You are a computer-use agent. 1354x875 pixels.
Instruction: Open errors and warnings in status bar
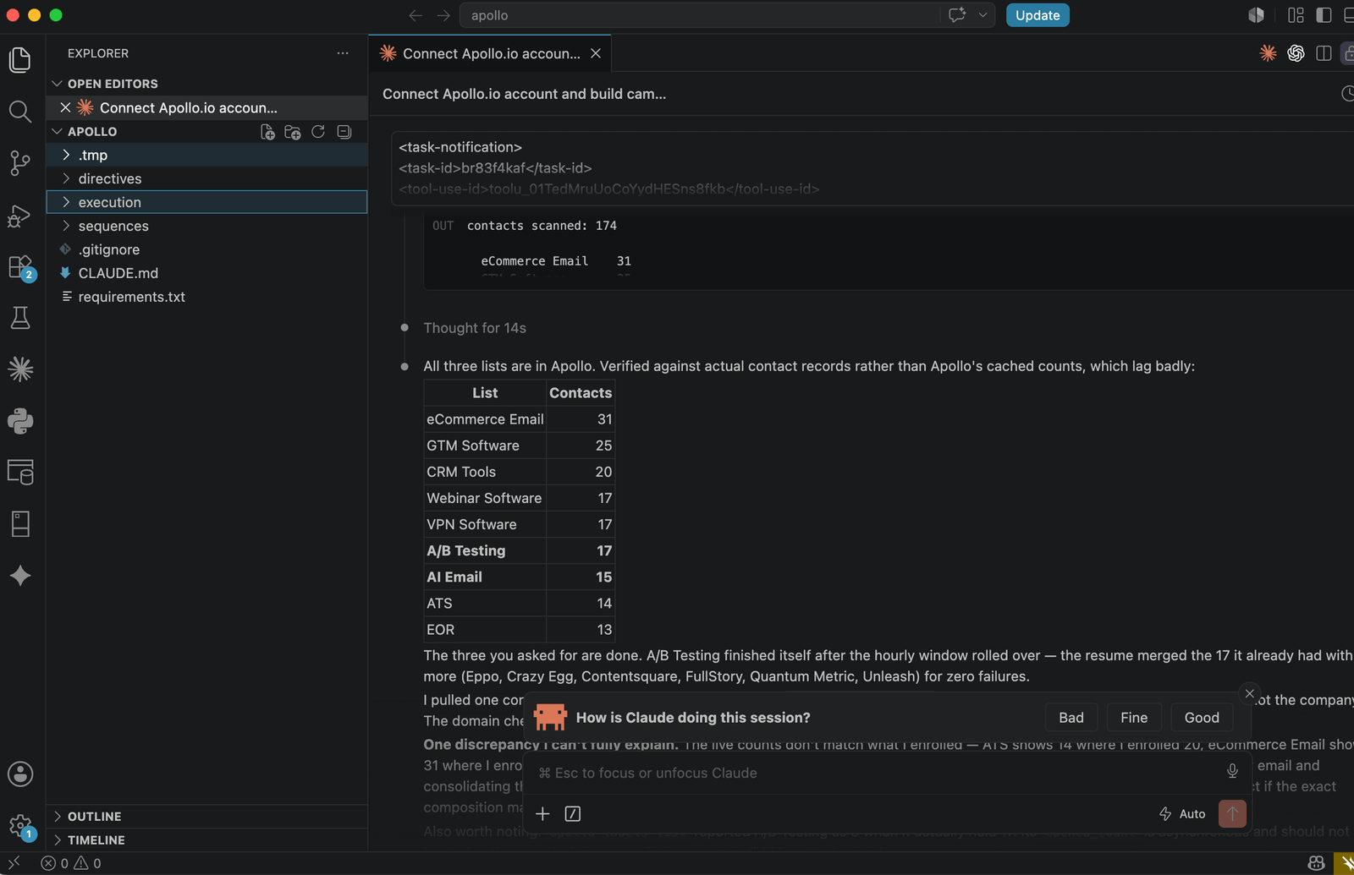point(71,863)
